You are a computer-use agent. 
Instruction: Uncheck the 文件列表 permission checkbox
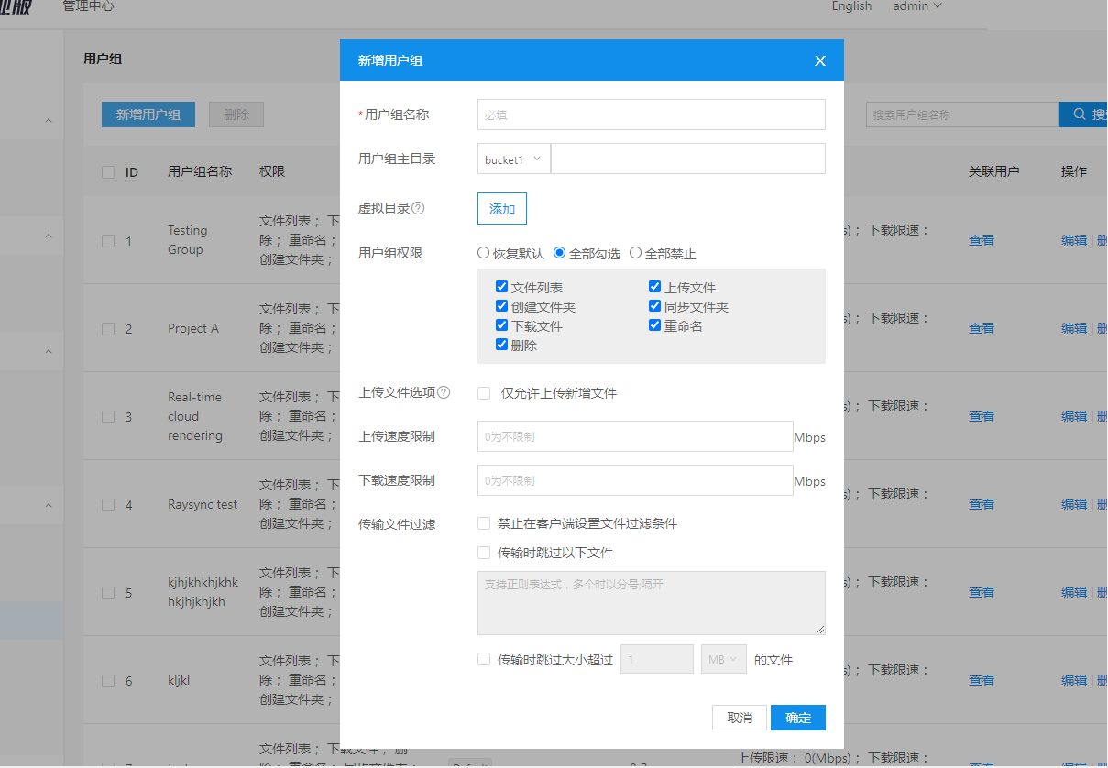click(501, 286)
